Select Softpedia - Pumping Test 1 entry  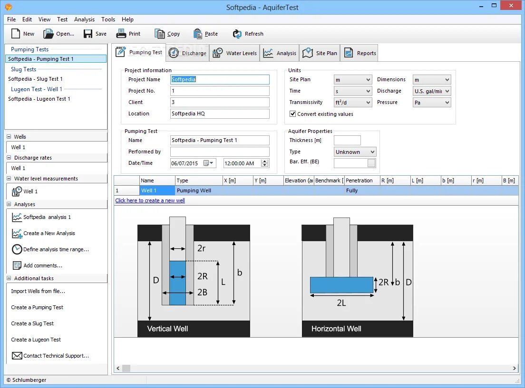[x=56, y=59]
